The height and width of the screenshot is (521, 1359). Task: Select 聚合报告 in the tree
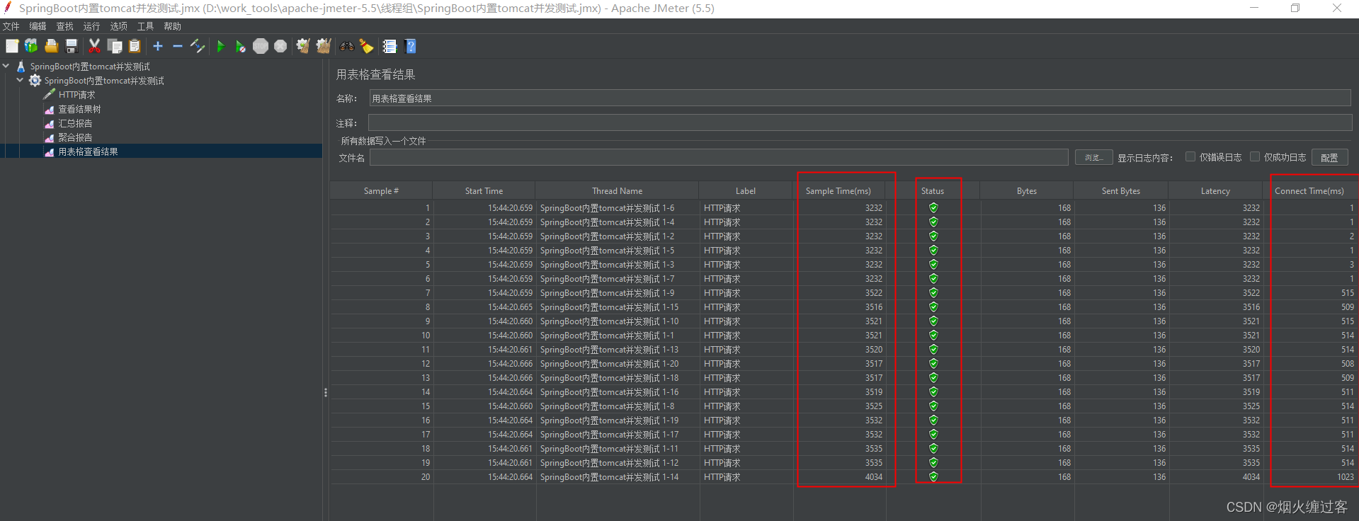[75, 137]
